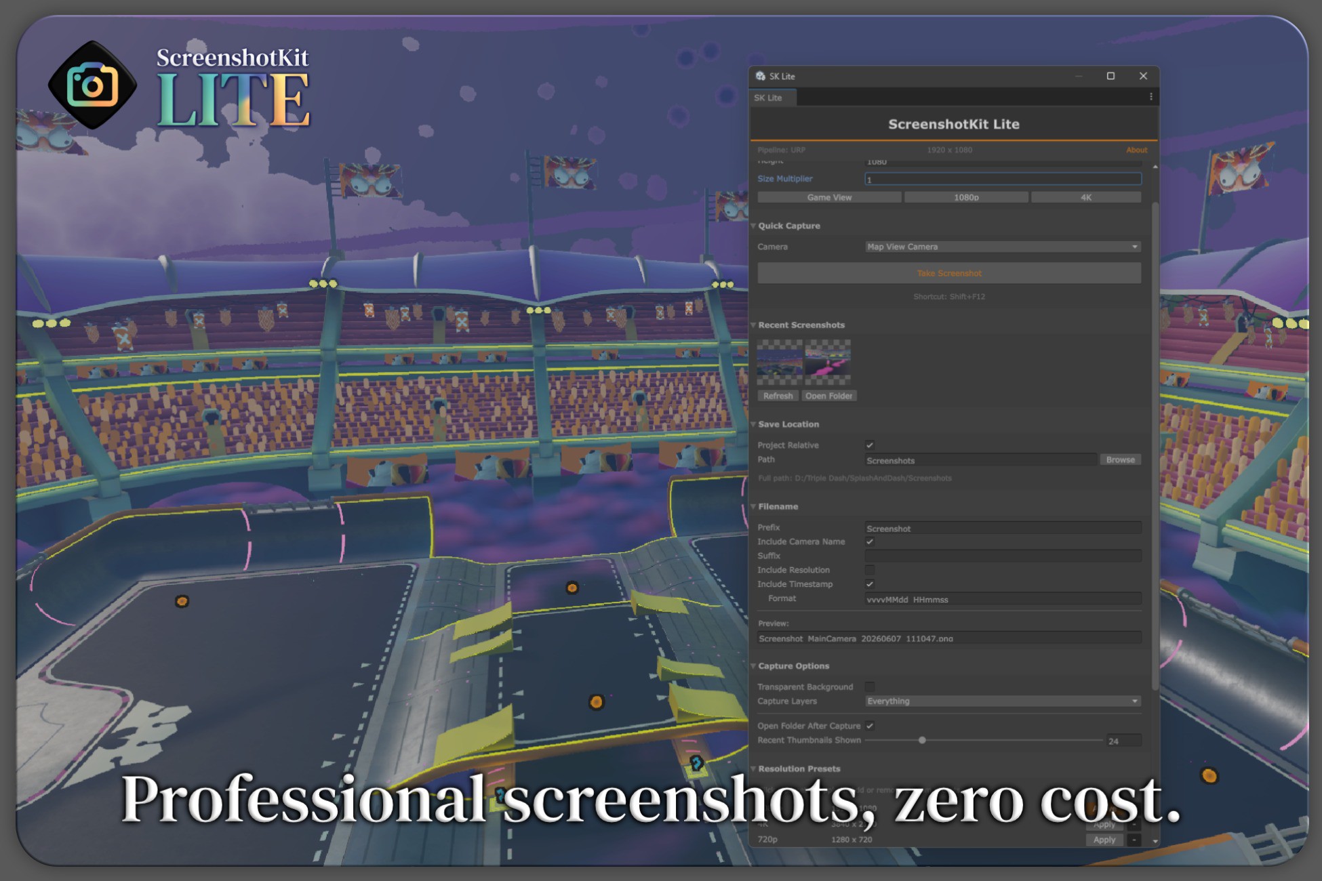The image size is (1322, 881).
Task: Set resolution with the 1080p button
Action: [x=966, y=197]
